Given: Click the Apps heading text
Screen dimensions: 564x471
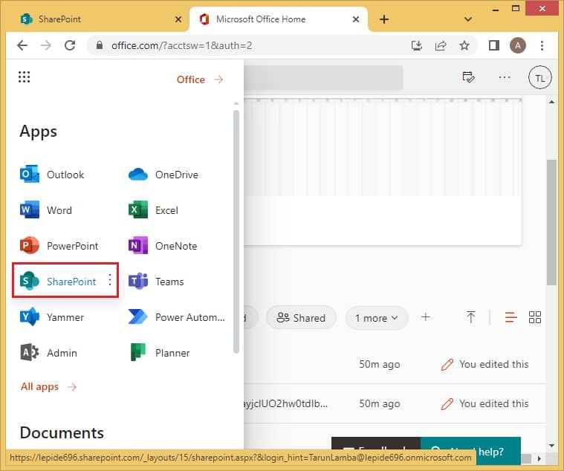Looking at the screenshot, I should click(x=38, y=131).
